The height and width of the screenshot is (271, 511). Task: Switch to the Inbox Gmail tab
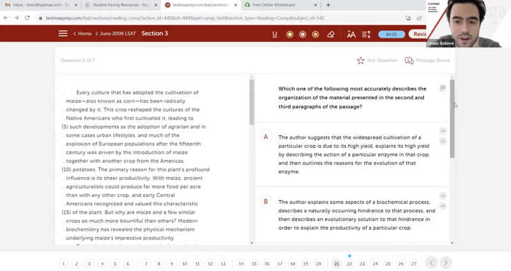[x=38, y=5]
